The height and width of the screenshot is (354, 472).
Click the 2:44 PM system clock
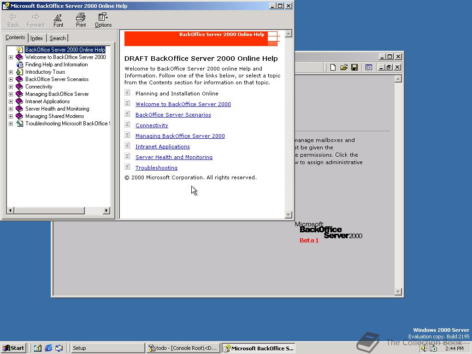[454, 348]
